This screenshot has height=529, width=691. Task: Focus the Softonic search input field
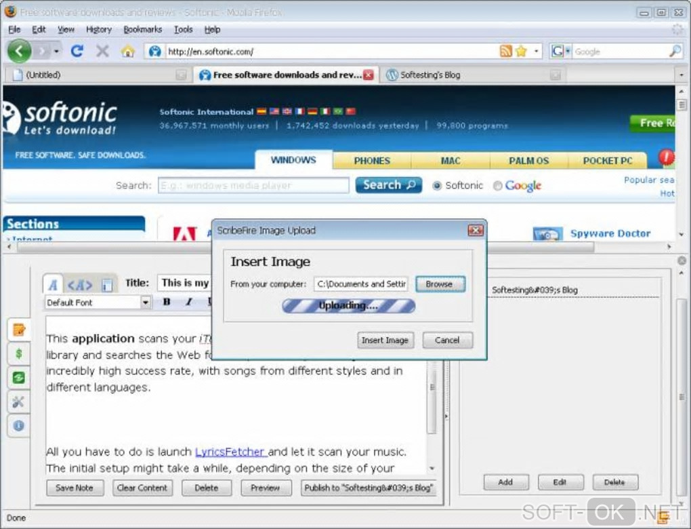point(253,185)
